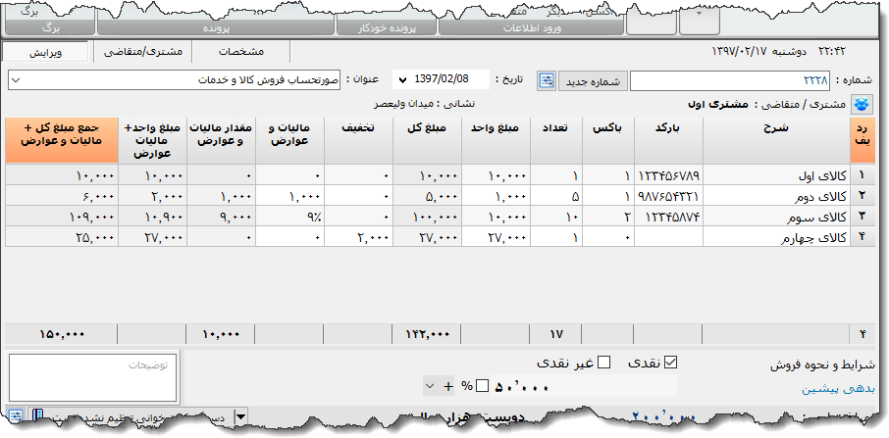889x438 pixels.
Task: Click the settings icon in bottom-left corner
Action: pyautogui.click(x=16, y=416)
